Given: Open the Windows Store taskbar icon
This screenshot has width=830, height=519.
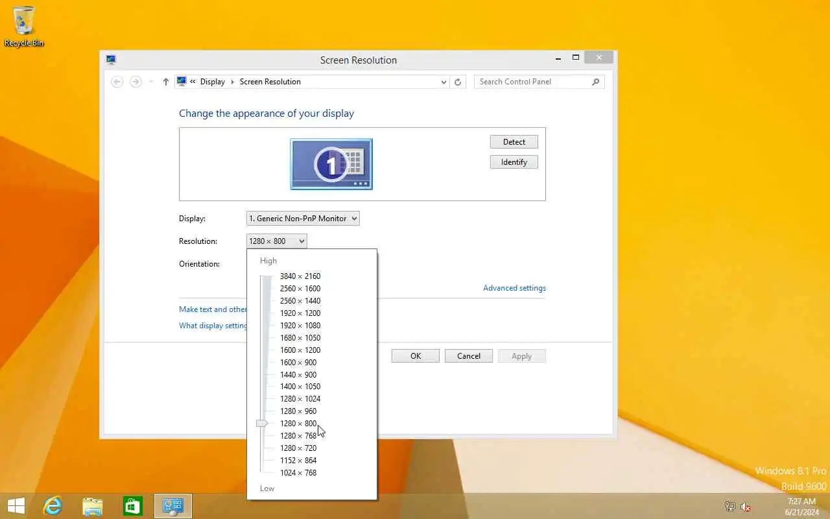Looking at the screenshot, I should [133, 506].
